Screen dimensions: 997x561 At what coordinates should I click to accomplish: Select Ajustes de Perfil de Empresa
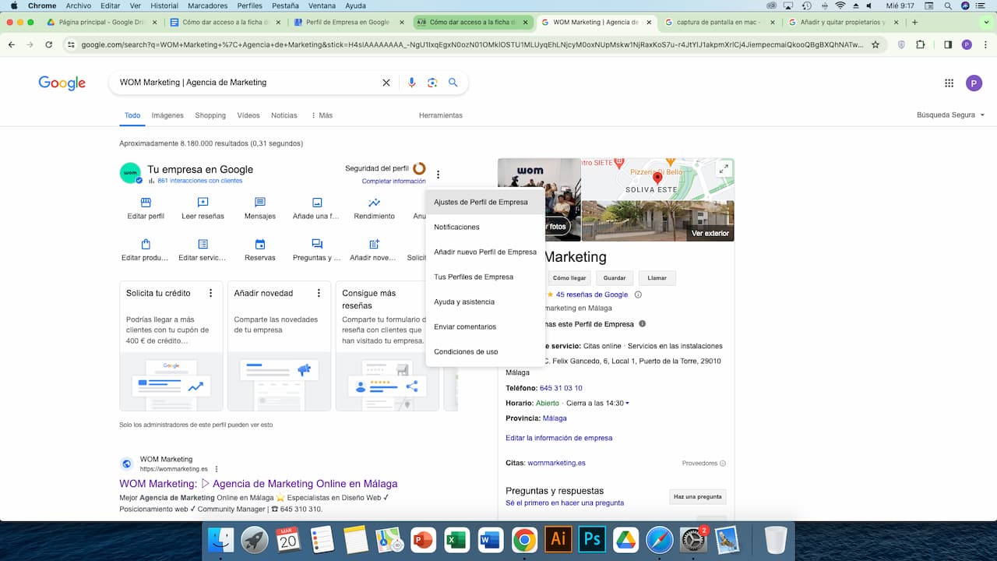481,202
